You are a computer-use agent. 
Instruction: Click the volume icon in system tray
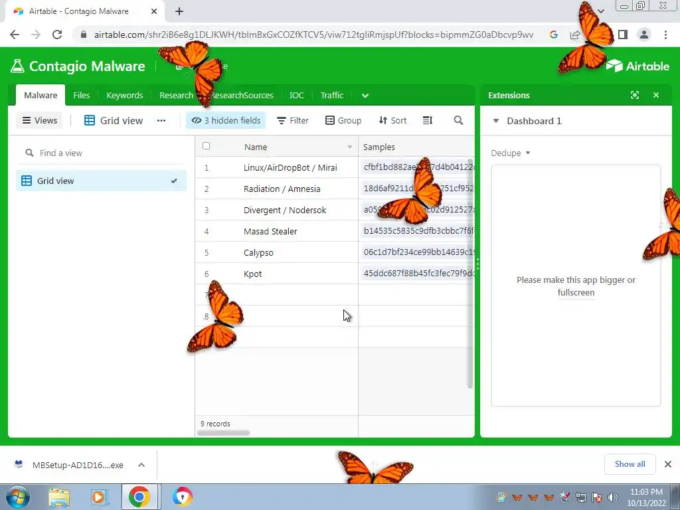(x=612, y=497)
